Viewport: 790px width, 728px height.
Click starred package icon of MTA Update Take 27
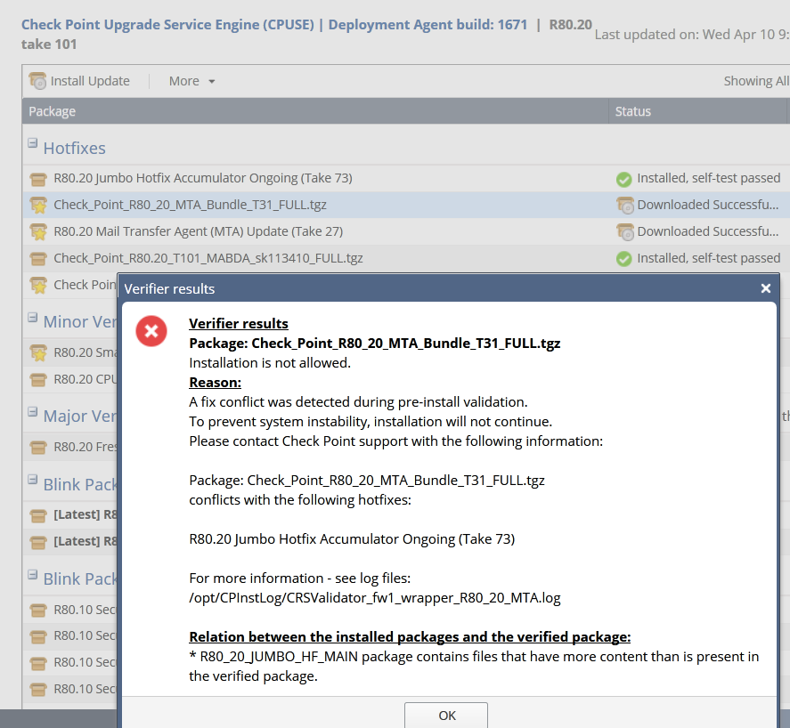coord(38,231)
